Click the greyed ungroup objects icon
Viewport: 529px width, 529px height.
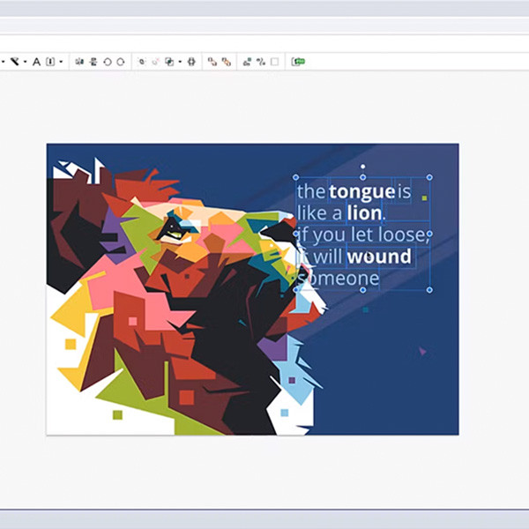155,62
